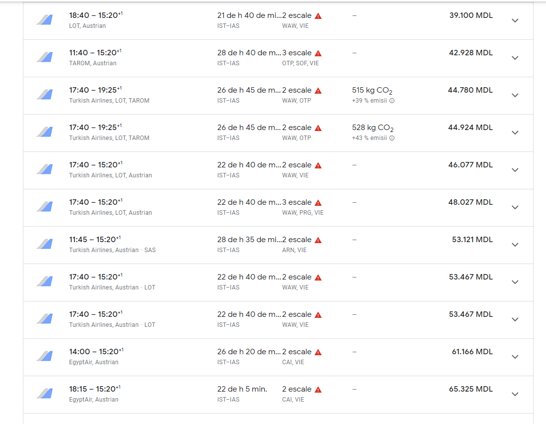The height and width of the screenshot is (424, 546).
Task: Click warning triangle for ARN, VIE layovers
Action: [x=318, y=240]
